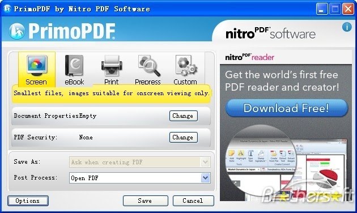The width and height of the screenshot is (357, 213).
Task: Select the Screen profile icon
Action: coord(37,70)
